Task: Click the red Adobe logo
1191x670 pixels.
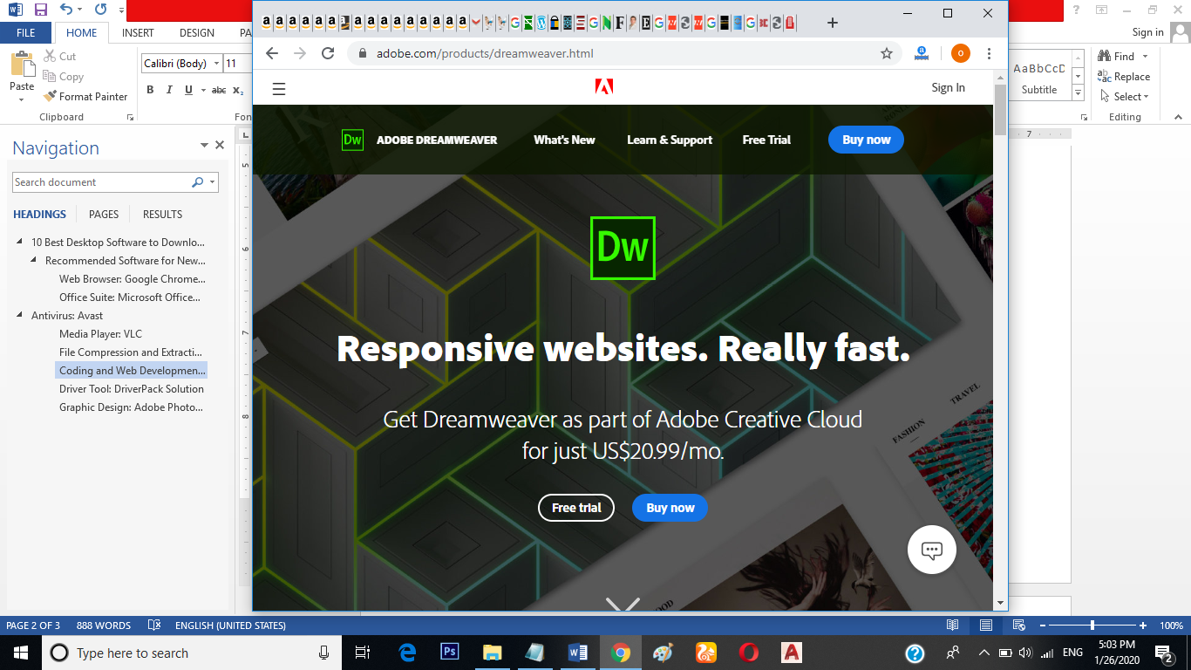Action: 604,86
